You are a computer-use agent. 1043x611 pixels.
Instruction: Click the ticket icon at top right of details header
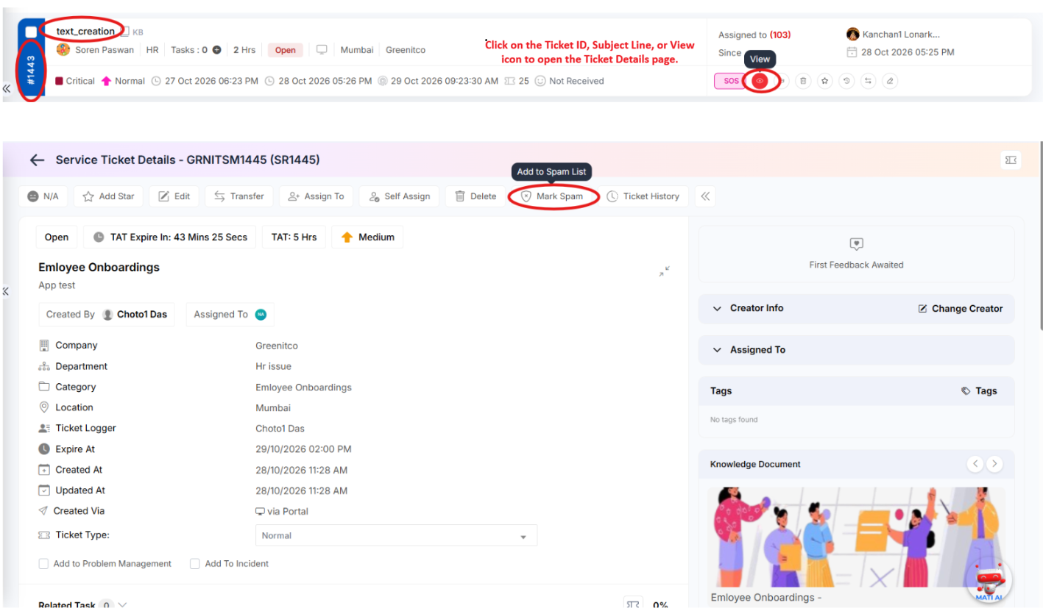tap(1011, 160)
